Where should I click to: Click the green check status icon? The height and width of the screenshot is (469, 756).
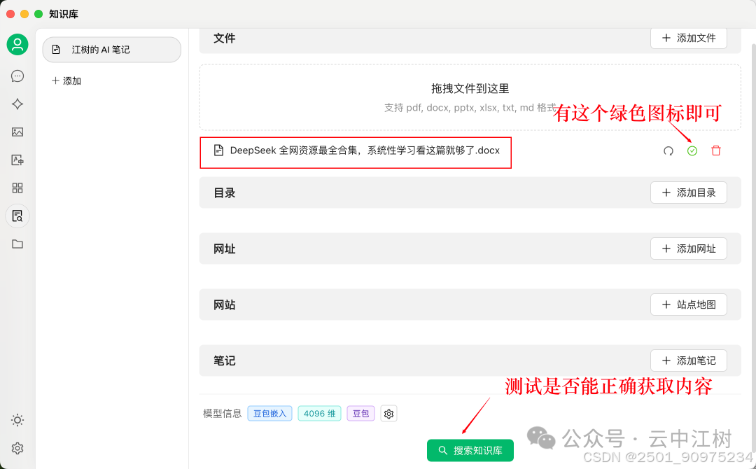coord(692,151)
